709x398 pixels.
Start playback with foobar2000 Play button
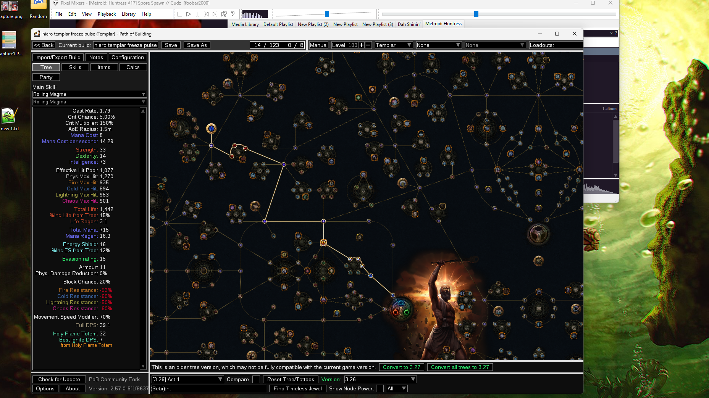189,14
